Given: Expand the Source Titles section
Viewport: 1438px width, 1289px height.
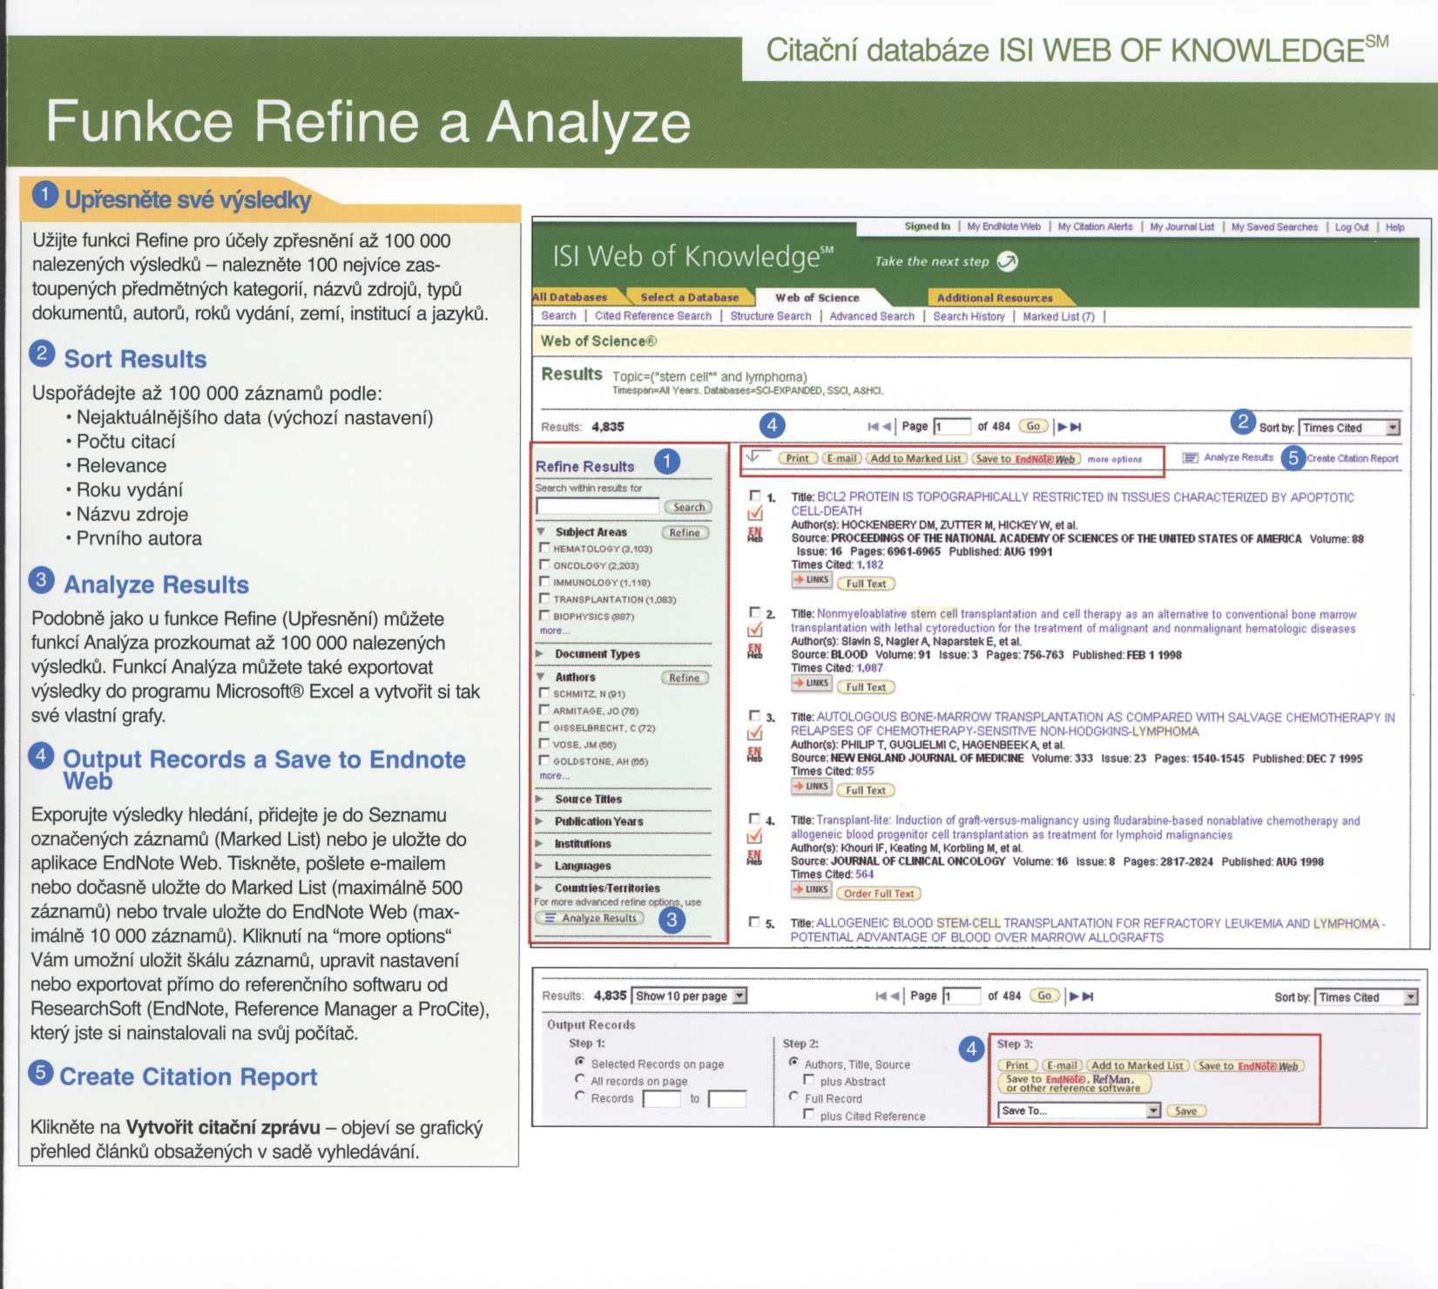Looking at the screenshot, I should click(540, 799).
